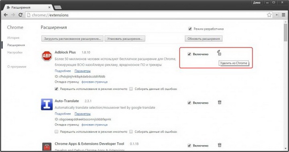Image resolution: width=289 pixels, height=152 pixels.
Task: Click Adblock Plus ID text
Action: point(80,76)
